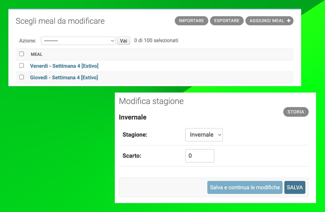Click the Scarto input field

[x=200, y=156]
